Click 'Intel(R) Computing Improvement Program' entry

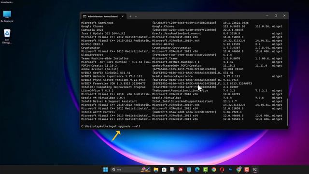tap(113, 87)
